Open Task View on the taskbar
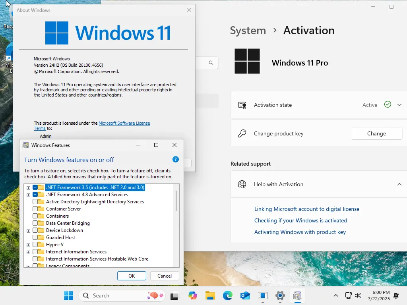Screen dimensions: 407x305 tap(174, 295)
